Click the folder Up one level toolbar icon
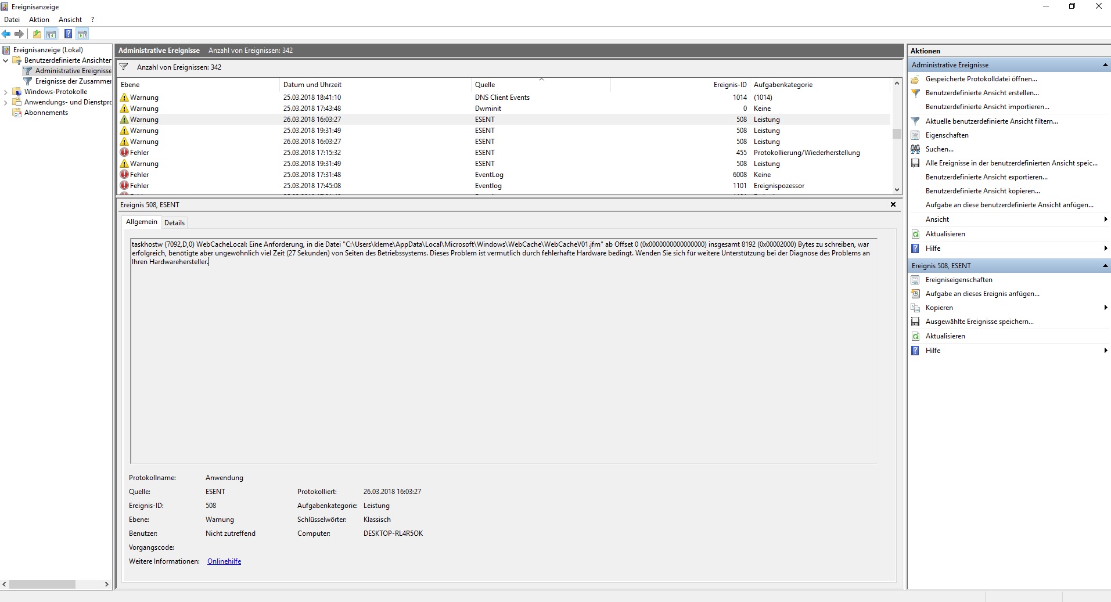This screenshot has width=1111, height=602. [x=37, y=34]
